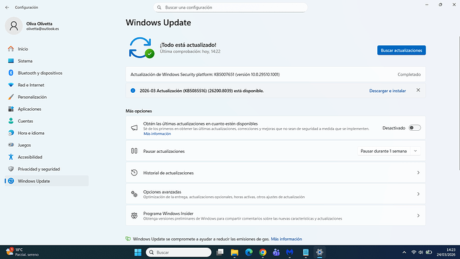The height and width of the screenshot is (259, 460).
Task: Click the Windows Insider heart icon
Action: (x=134, y=216)
